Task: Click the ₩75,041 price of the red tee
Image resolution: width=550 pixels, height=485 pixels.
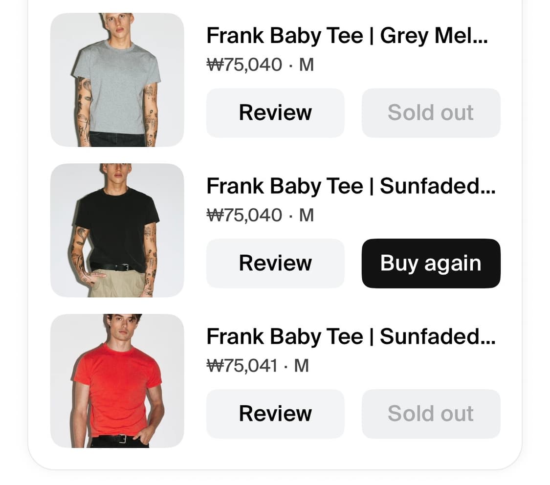Action: pyautogui.click(x=242, y=366)
